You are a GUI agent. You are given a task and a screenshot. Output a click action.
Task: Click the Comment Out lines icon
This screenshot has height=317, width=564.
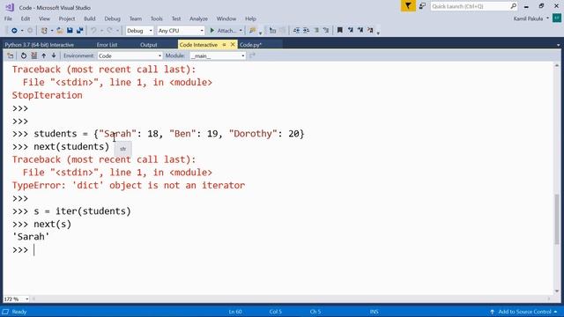(316, 31)
